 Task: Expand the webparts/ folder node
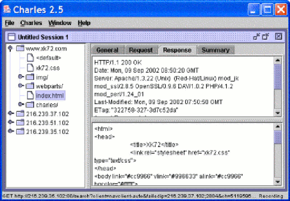21,86
